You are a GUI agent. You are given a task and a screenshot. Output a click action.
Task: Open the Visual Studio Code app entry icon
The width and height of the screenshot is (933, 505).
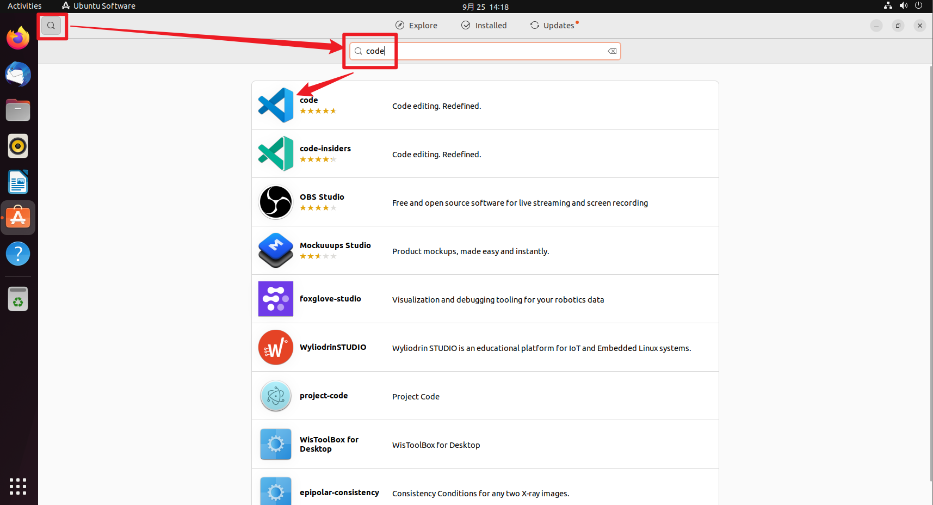click(275, 104)
